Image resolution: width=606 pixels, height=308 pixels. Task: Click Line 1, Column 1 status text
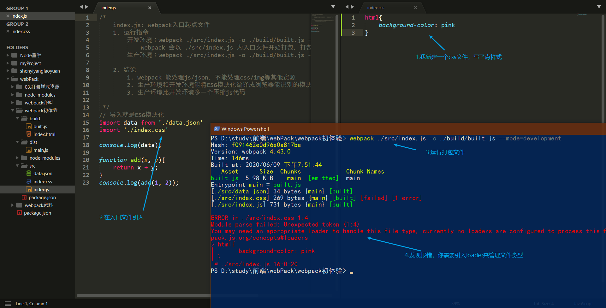pos(32,304)
